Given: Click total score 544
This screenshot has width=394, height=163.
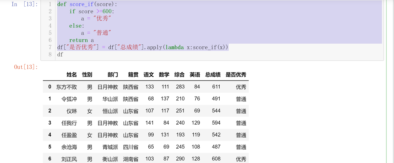Looking at the screenshot, I should tap(216, 111).
